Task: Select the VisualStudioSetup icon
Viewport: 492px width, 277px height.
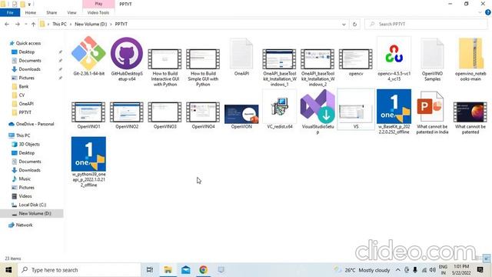Action: coord(317,106)
